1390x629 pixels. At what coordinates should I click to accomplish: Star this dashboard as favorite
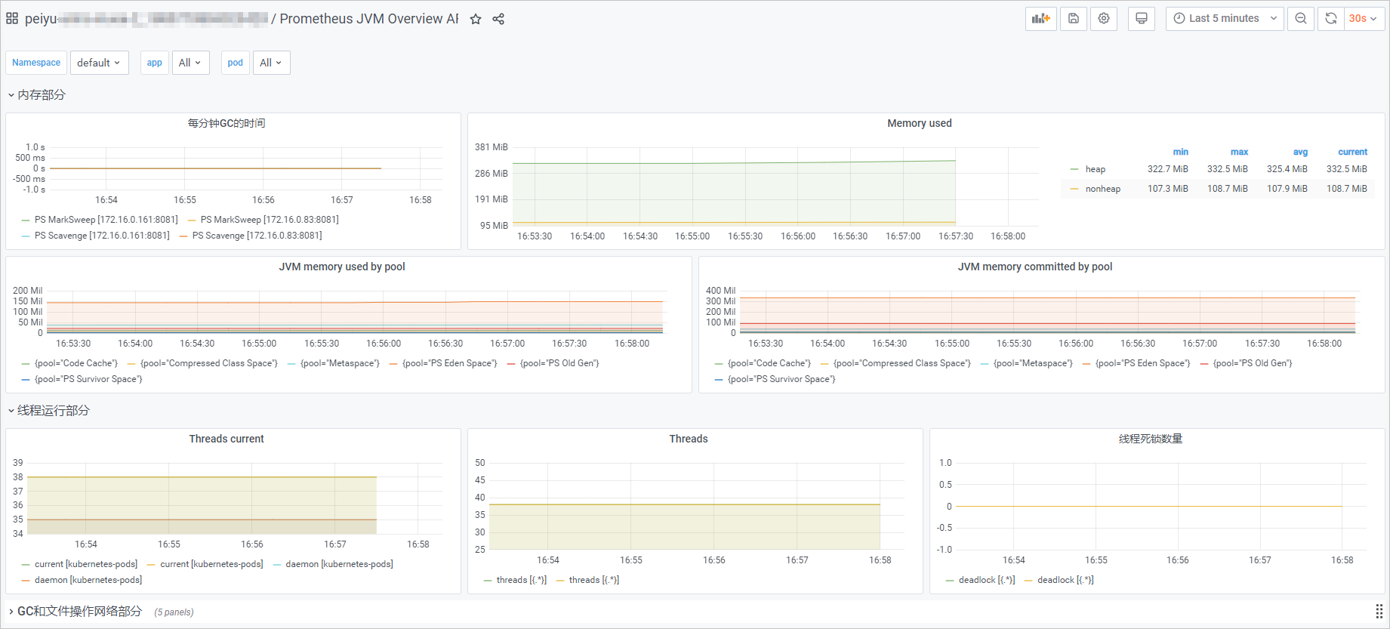click(476, 19)
